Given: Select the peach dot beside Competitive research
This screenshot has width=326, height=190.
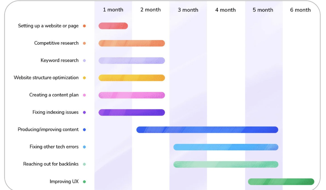Looking at the screenshot, I should point(84,43).
